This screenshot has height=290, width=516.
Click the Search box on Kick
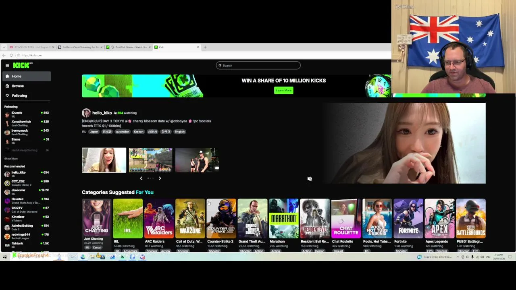258,65
